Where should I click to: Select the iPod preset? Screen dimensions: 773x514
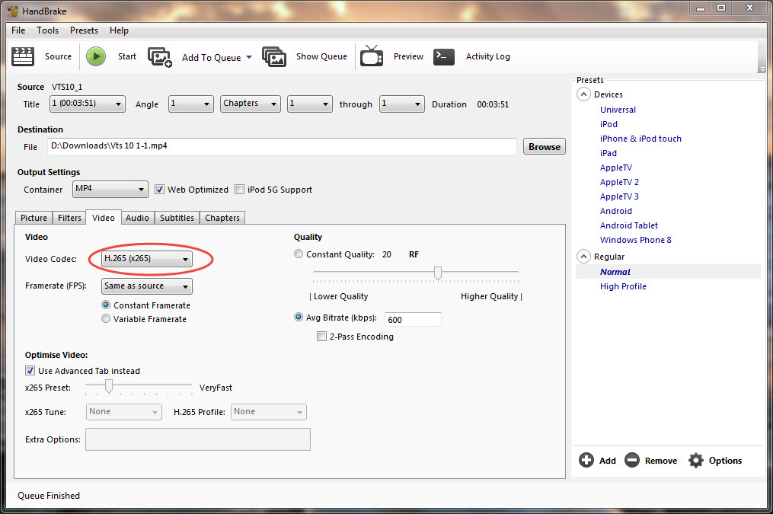pyautogui.click(x=608, y=124)
